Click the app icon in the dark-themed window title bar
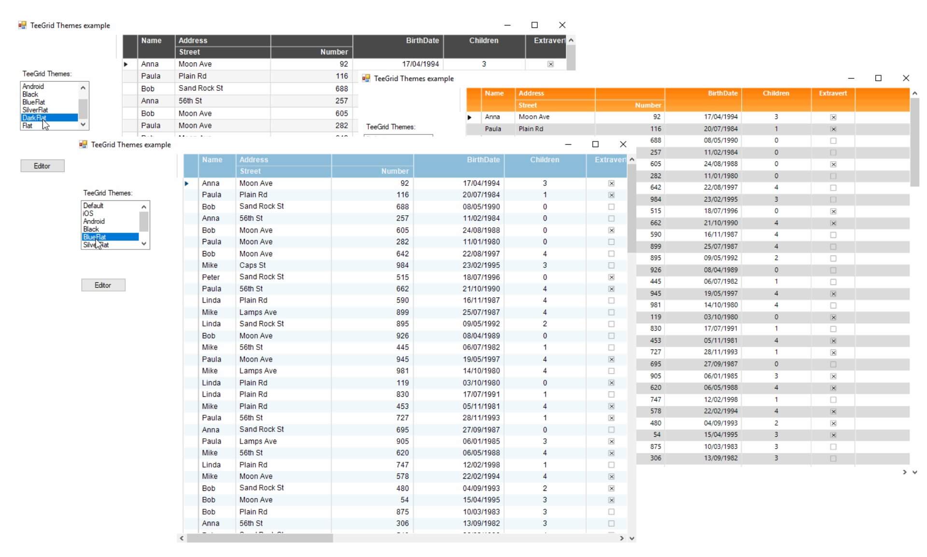Screen dimensions: 927x557 point(22,25)
